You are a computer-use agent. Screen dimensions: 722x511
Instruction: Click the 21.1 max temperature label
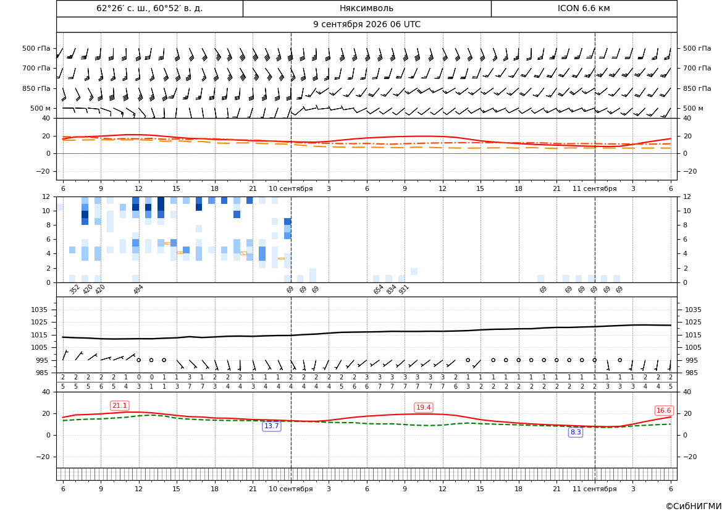tap(120, 405)
